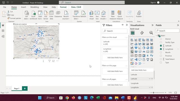
Task: Insert a New visual
Action: [x=91, y=15]
